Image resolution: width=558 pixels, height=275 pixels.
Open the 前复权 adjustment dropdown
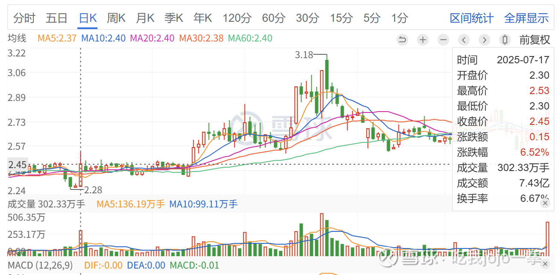[534, 40]
